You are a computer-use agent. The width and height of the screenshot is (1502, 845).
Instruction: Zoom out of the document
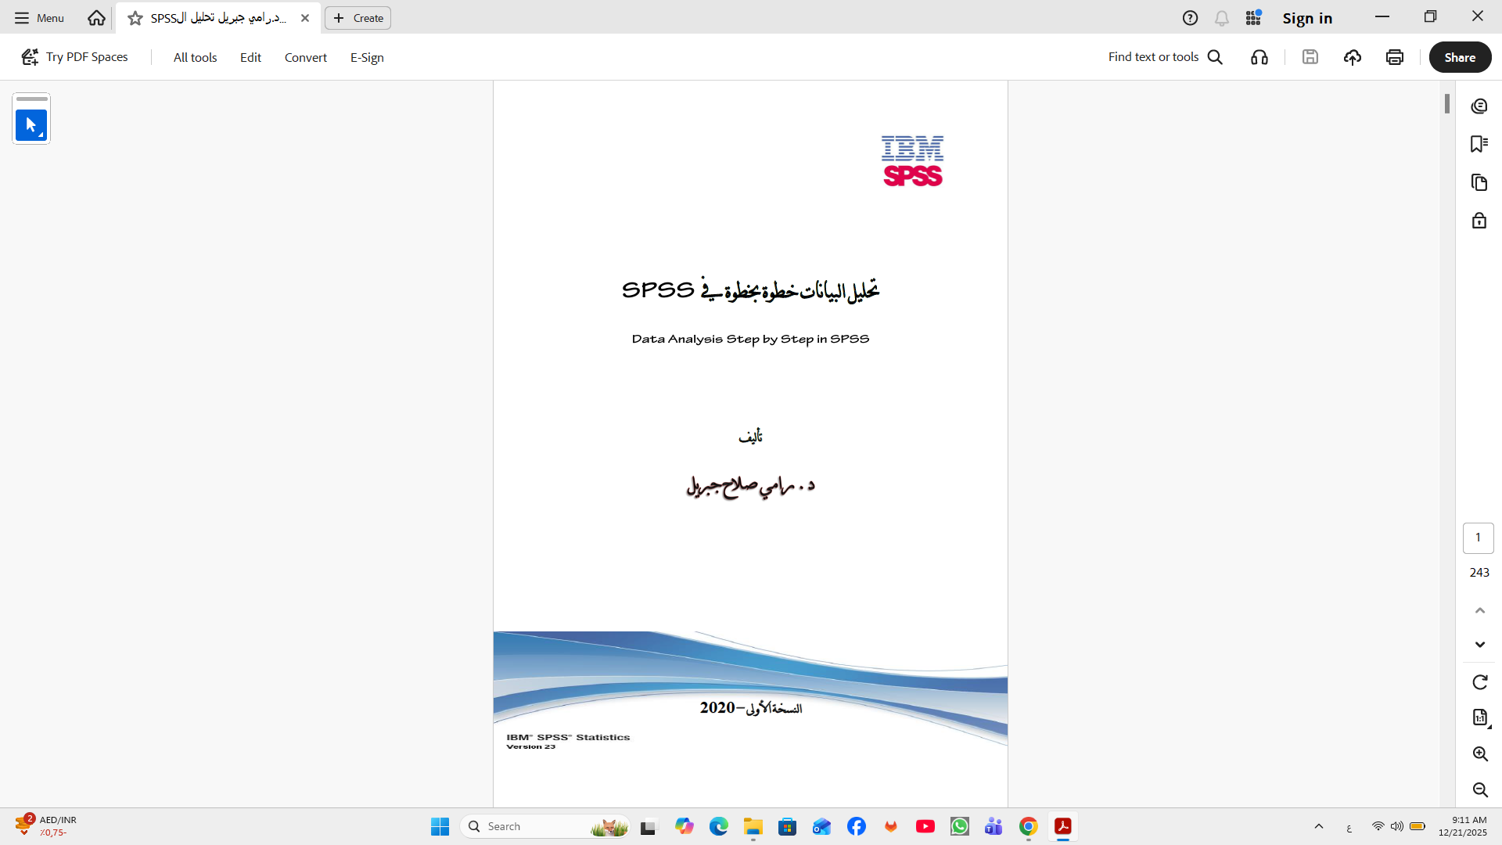click(x=1480, y=789)
